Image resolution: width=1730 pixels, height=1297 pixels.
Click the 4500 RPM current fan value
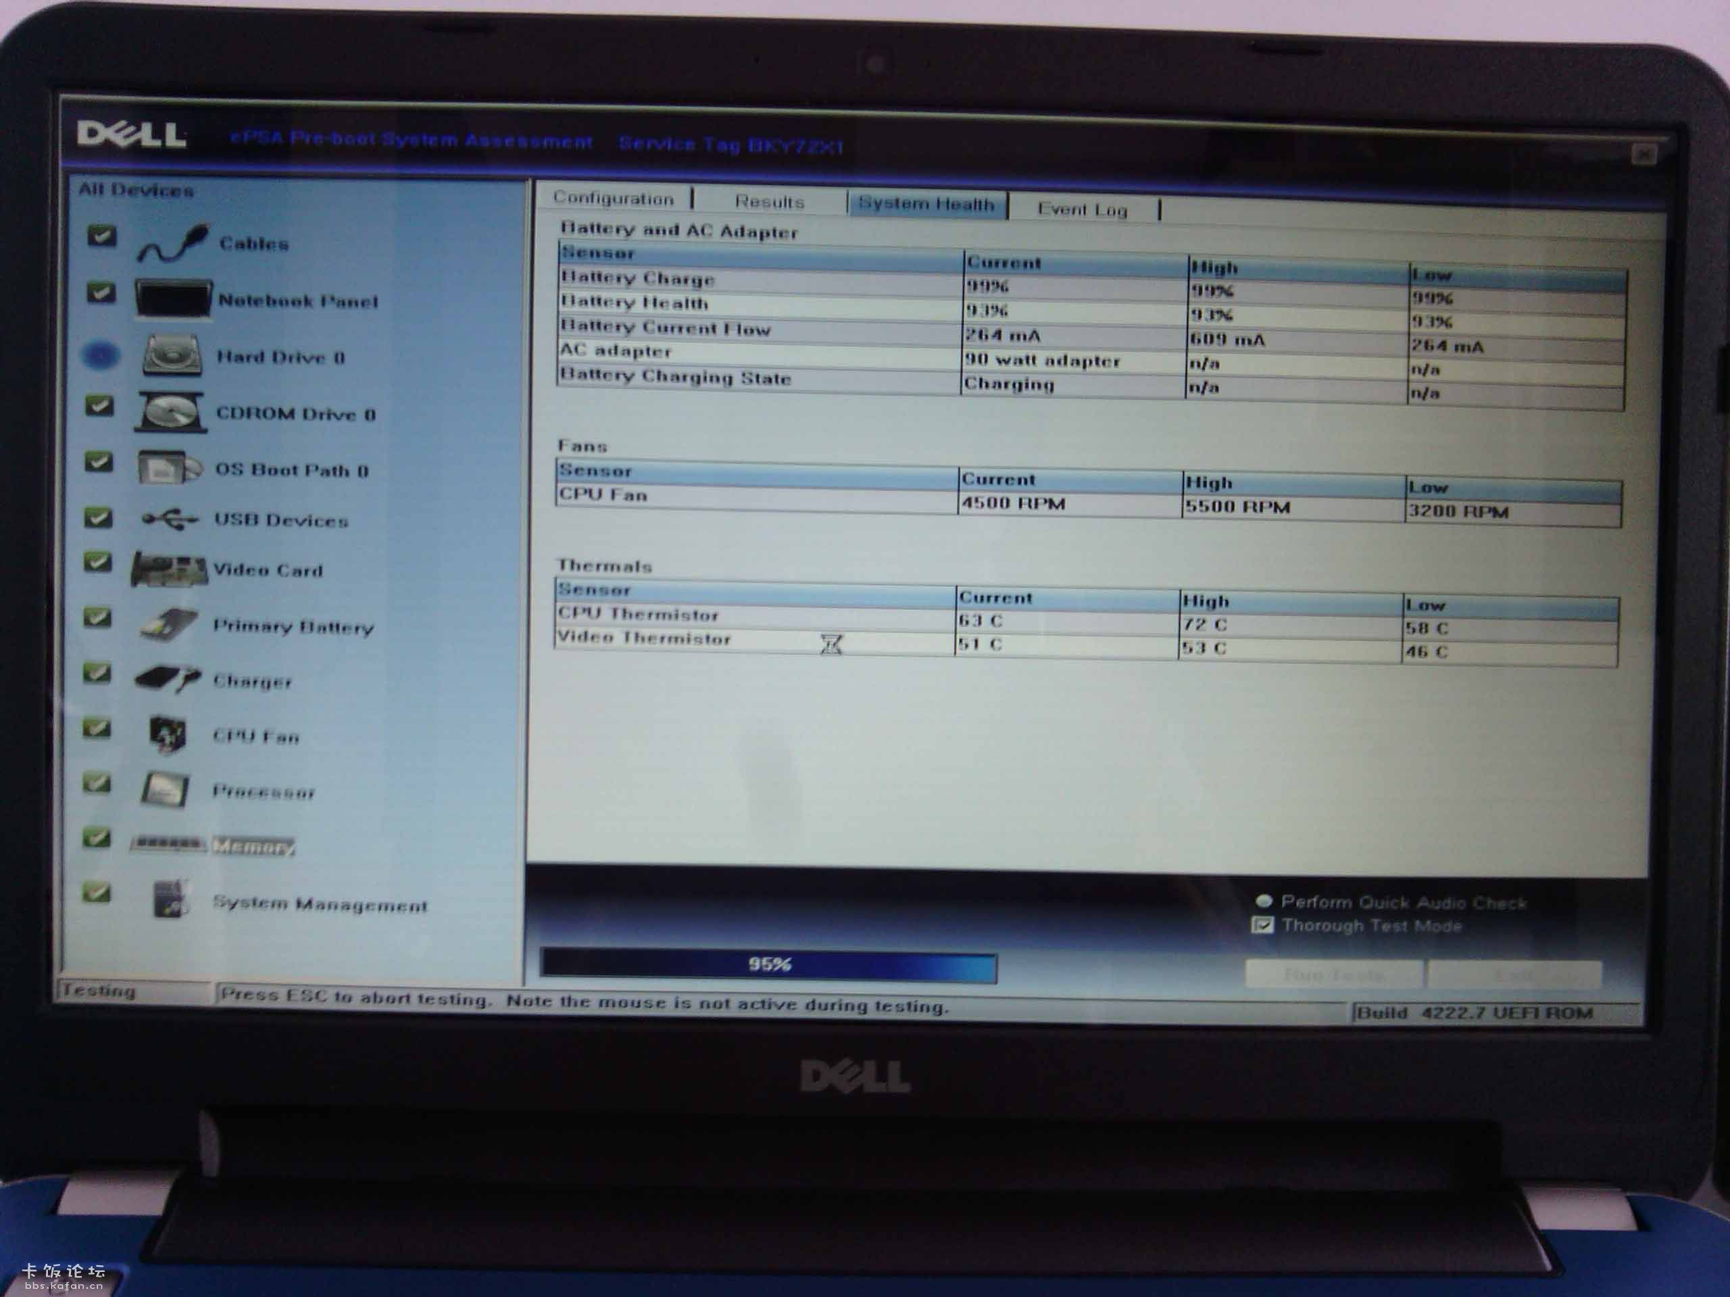1013,503
